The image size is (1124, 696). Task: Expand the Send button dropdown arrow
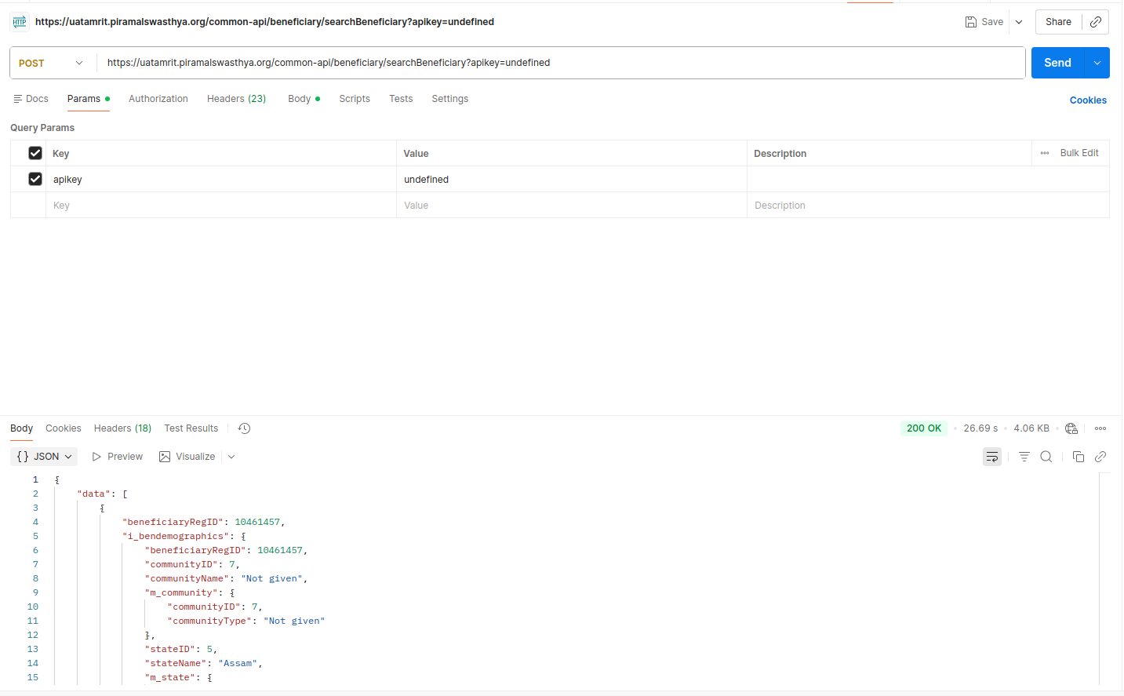click(x=1097, y=63)
